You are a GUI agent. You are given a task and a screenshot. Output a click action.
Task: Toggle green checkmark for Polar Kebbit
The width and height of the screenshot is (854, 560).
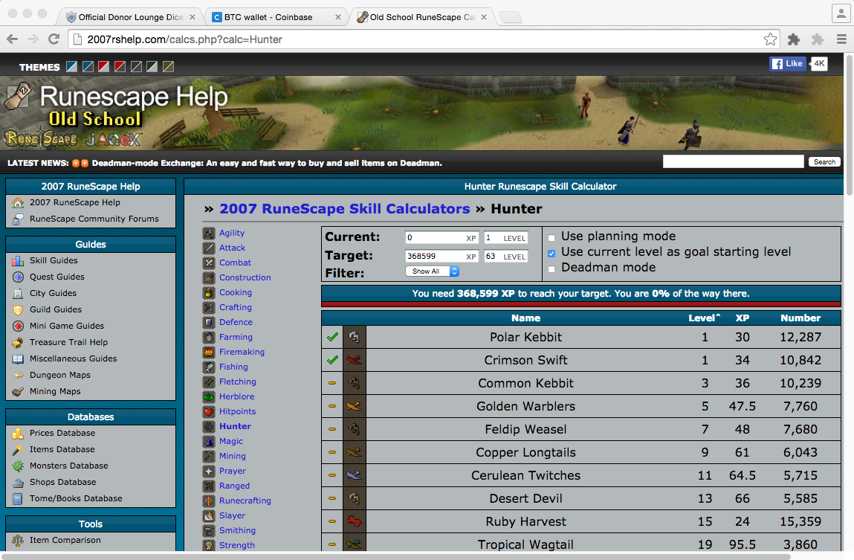(x=332, y=337)
